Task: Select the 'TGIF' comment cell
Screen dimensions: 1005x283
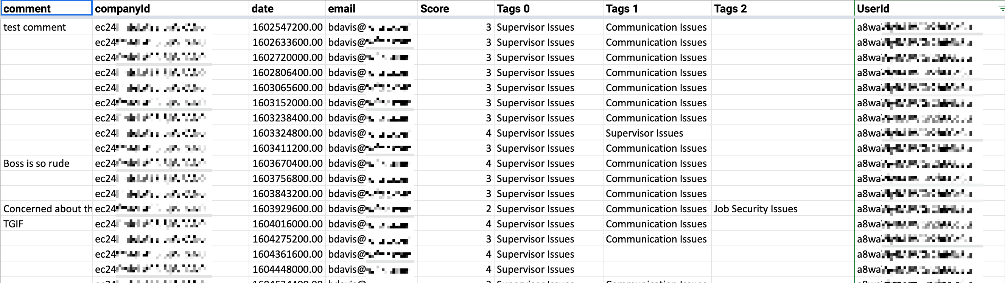Action: tap(47, 224)
